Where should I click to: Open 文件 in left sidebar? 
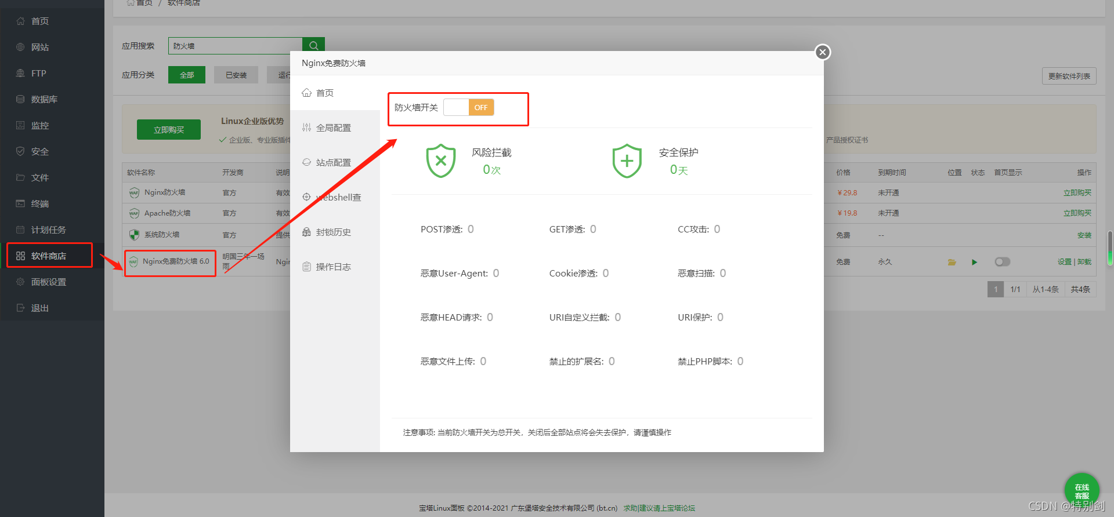(52, 177)
